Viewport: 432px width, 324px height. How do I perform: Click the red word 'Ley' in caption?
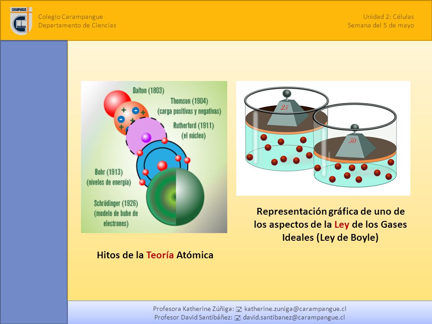[x=342, y=225]
